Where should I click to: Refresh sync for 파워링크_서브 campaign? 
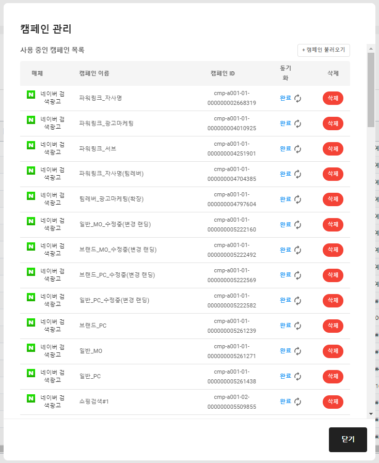297,149
